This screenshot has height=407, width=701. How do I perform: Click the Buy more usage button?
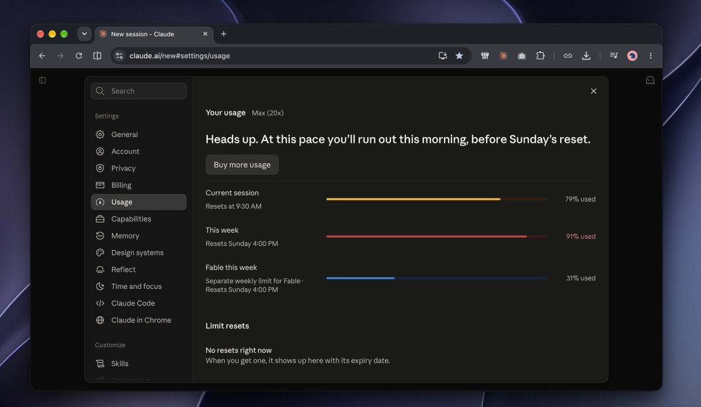click(x=242, y=164)
